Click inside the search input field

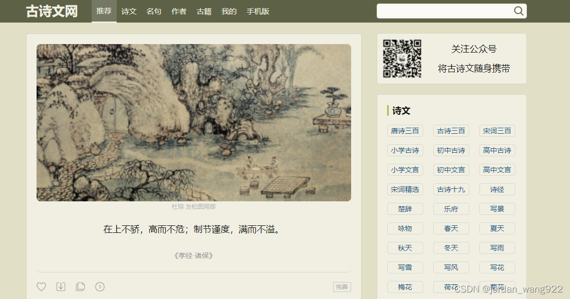(445, 11)
